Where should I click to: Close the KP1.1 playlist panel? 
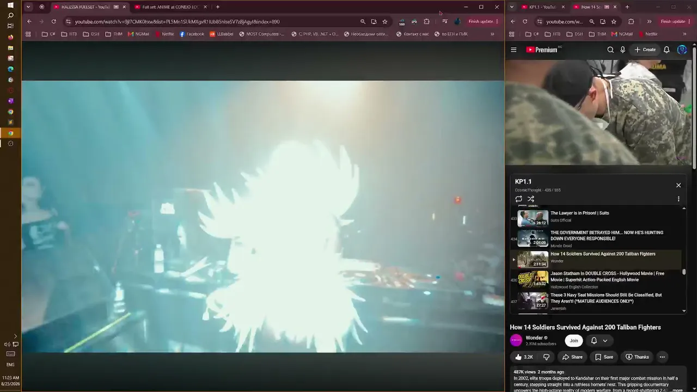(678, 185)
